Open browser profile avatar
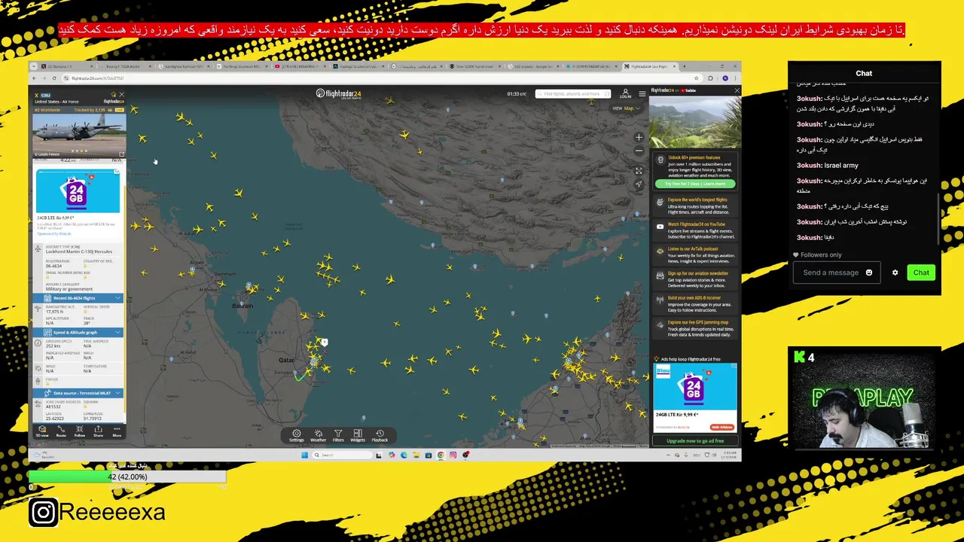This screenshot has height=542, width=964. 725,78
